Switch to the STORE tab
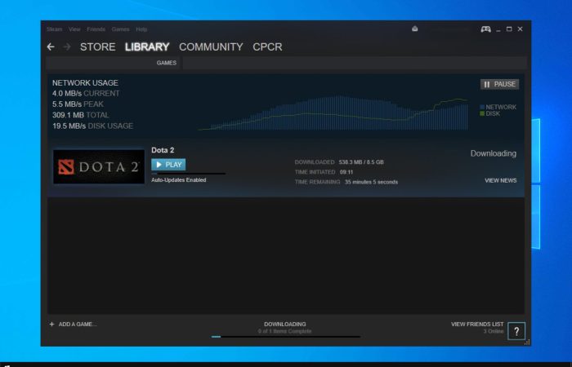Viewport: 572px width, 367px height. pos(97,47)
